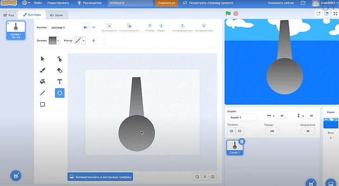Select the Reshape tool
The width and height of the screenshot is (339, 186).
point(59,59)
